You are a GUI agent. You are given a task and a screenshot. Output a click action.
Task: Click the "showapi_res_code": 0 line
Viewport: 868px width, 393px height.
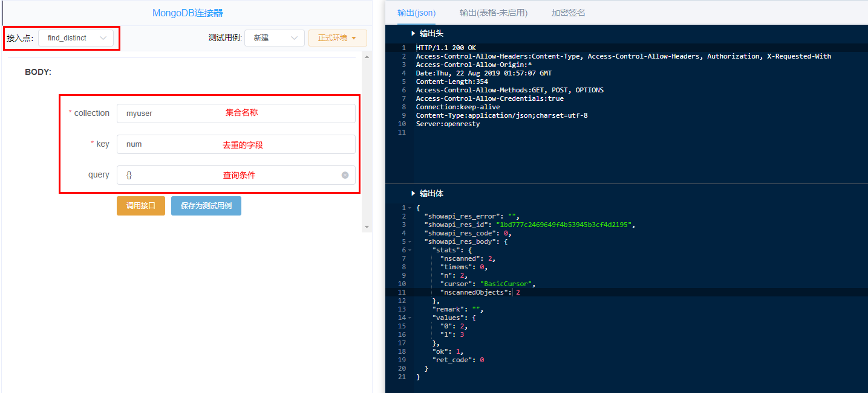[469, 233]
